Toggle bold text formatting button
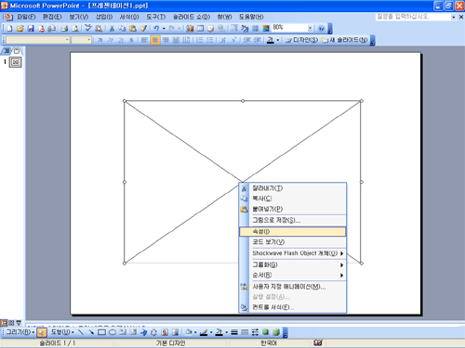465x348 pixels. pos(100,40)
